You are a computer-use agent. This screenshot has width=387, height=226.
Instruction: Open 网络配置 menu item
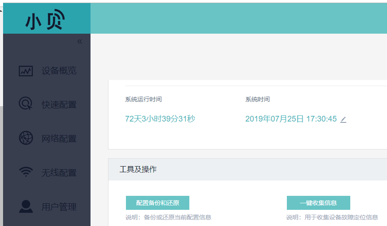(59, 139)
